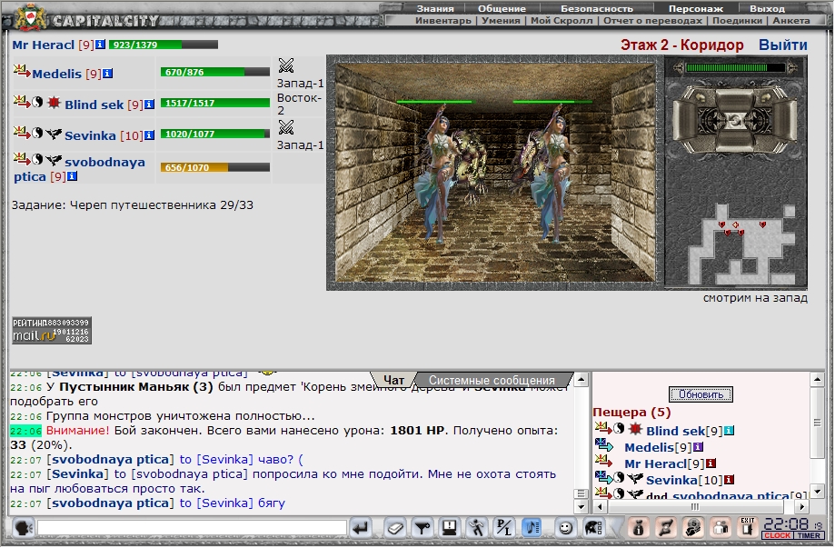Screen dimensions: 835x548
Task: Switch to the Чат tab
Action: [x=393, y=380]
